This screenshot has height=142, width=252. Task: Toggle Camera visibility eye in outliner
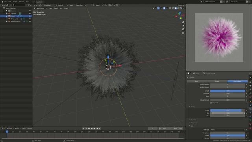tap(30, 13)
